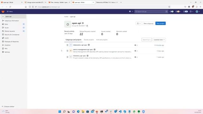Open a new browser tab
The width and height of the screenshot is (203, 114).
121,2
